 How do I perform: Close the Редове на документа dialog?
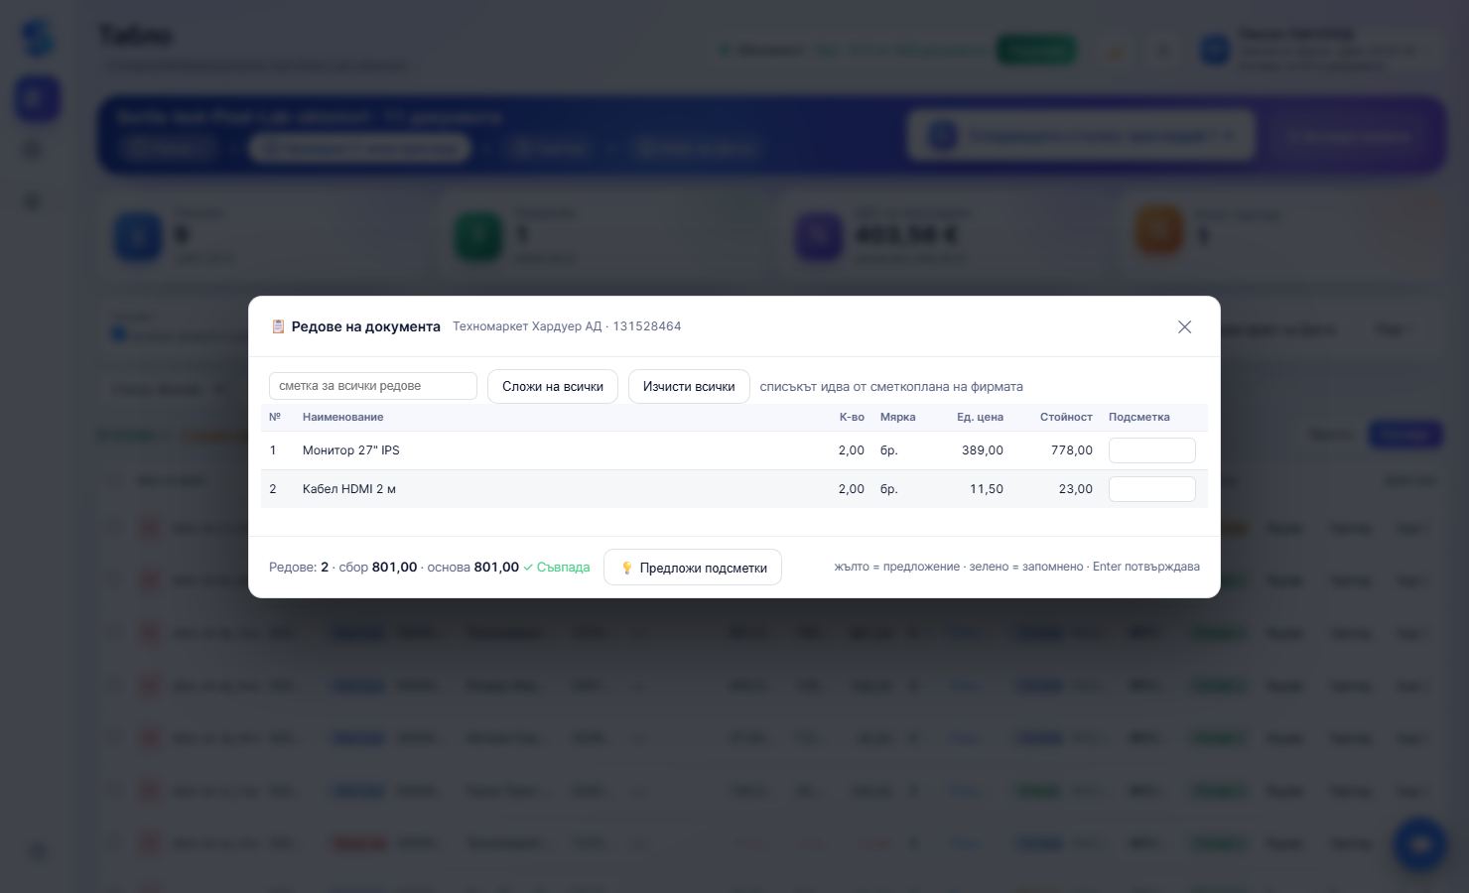click(x=1184, y=326)
